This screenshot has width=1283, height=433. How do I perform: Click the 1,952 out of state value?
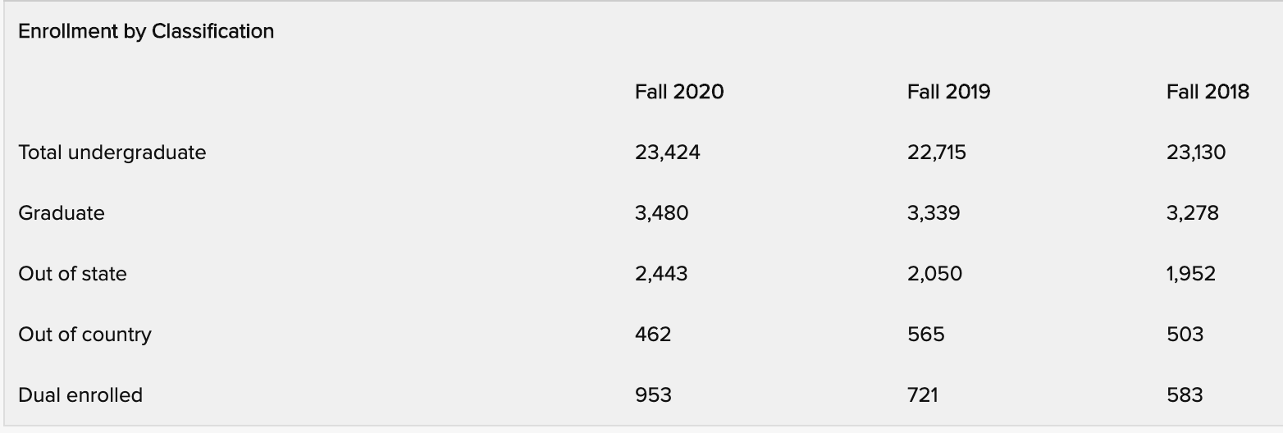click(x=1190, y=273)
